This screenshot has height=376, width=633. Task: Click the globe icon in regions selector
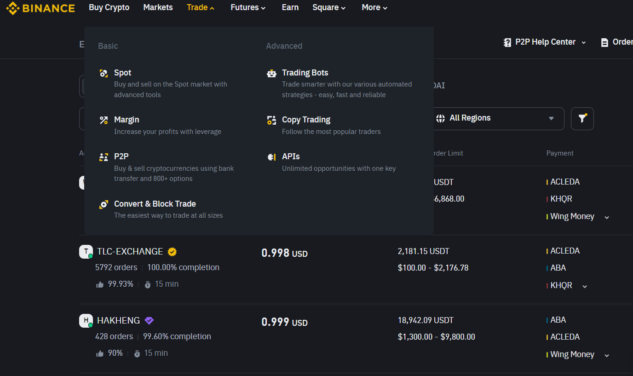tap(440, 118)
